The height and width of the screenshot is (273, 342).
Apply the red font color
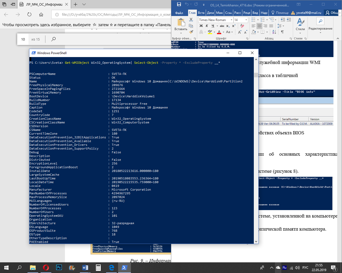219,32
